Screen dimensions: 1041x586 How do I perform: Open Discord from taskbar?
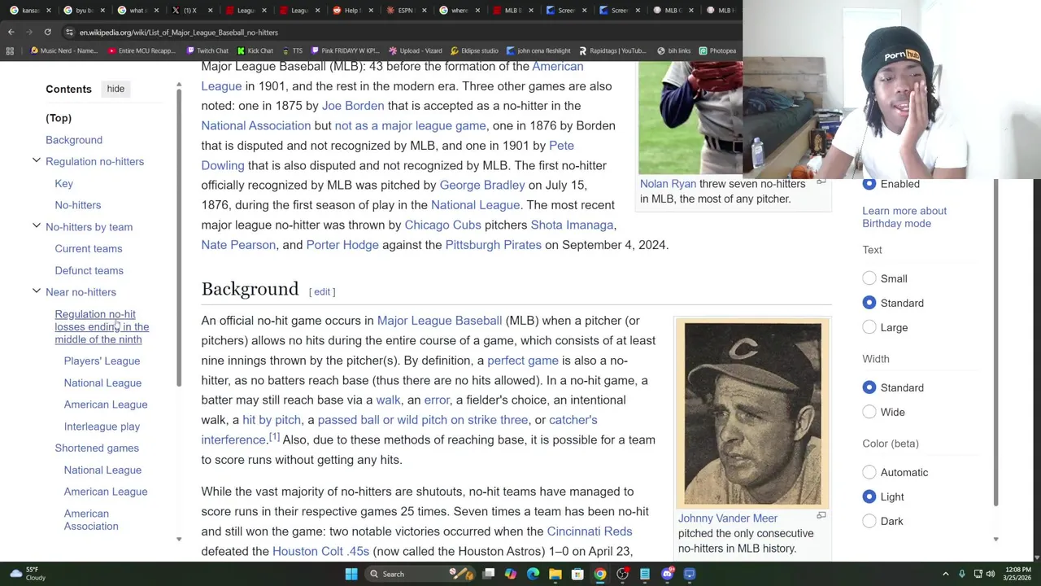point(667,574)
